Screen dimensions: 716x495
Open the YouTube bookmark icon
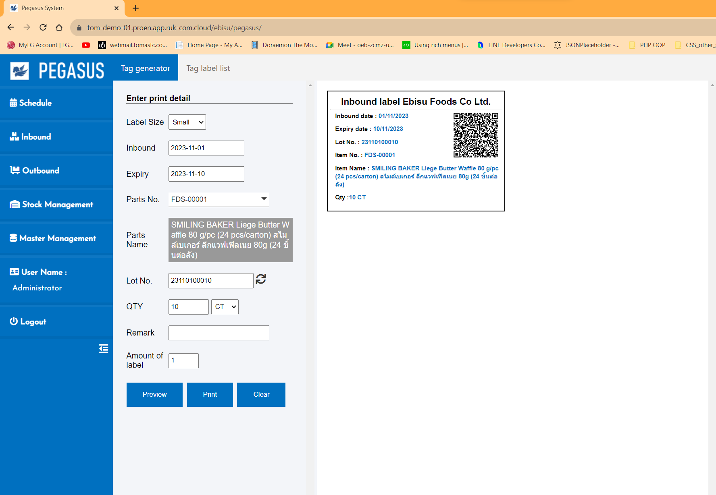point(86,45)
